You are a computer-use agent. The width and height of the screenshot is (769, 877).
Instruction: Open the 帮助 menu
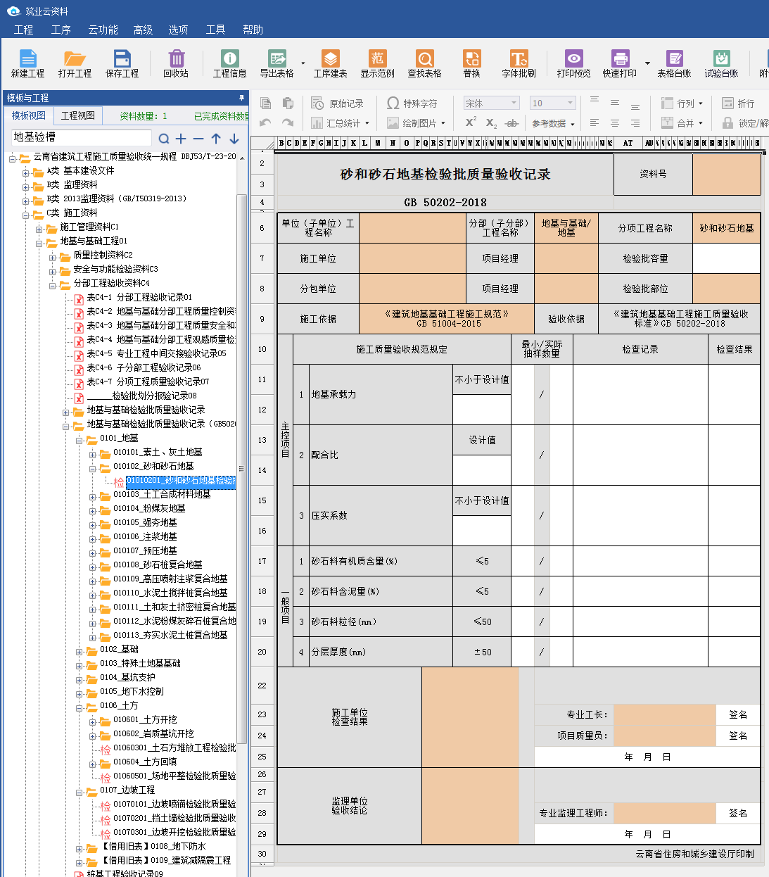pyautogui.click(x=253, y=30)
